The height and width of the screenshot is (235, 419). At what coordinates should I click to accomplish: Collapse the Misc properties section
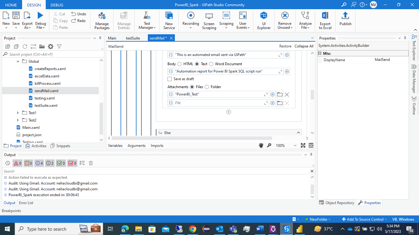tap(320, 54)
